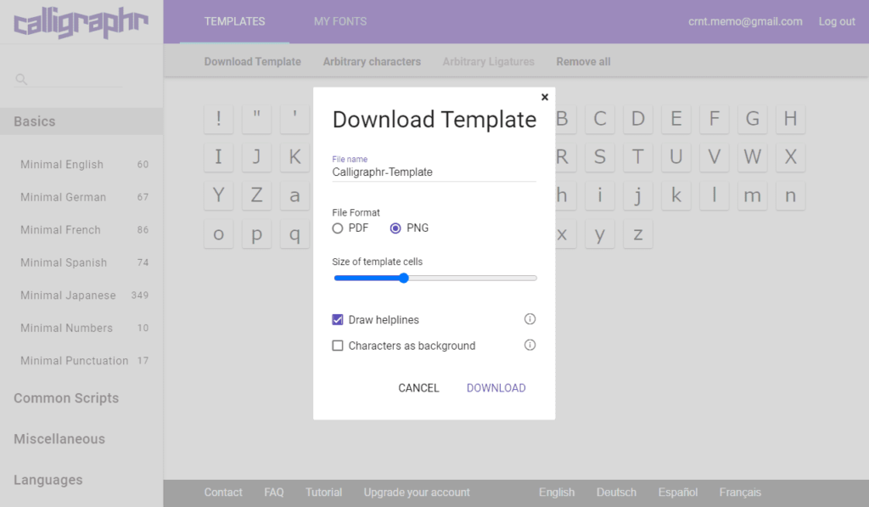Click the lowercase p character tile
869x507 pixels.
click(x=256, y=234)
